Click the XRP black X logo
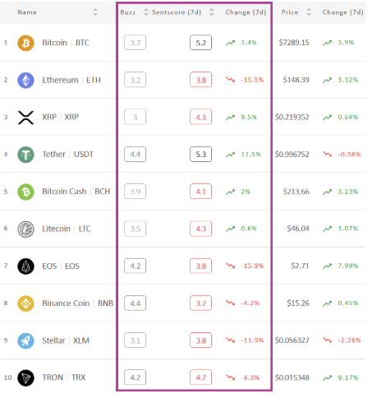The height and width of the screenshot is (398, 386). pos(25,118)
